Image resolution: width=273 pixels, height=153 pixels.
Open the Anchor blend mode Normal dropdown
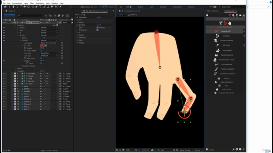pyautogui.click(x=49, y=28)
